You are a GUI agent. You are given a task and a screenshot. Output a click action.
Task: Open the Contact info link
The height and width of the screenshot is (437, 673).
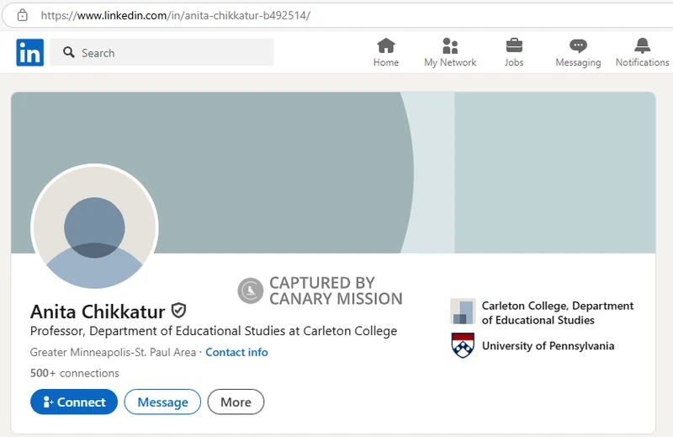click(236, 352)
